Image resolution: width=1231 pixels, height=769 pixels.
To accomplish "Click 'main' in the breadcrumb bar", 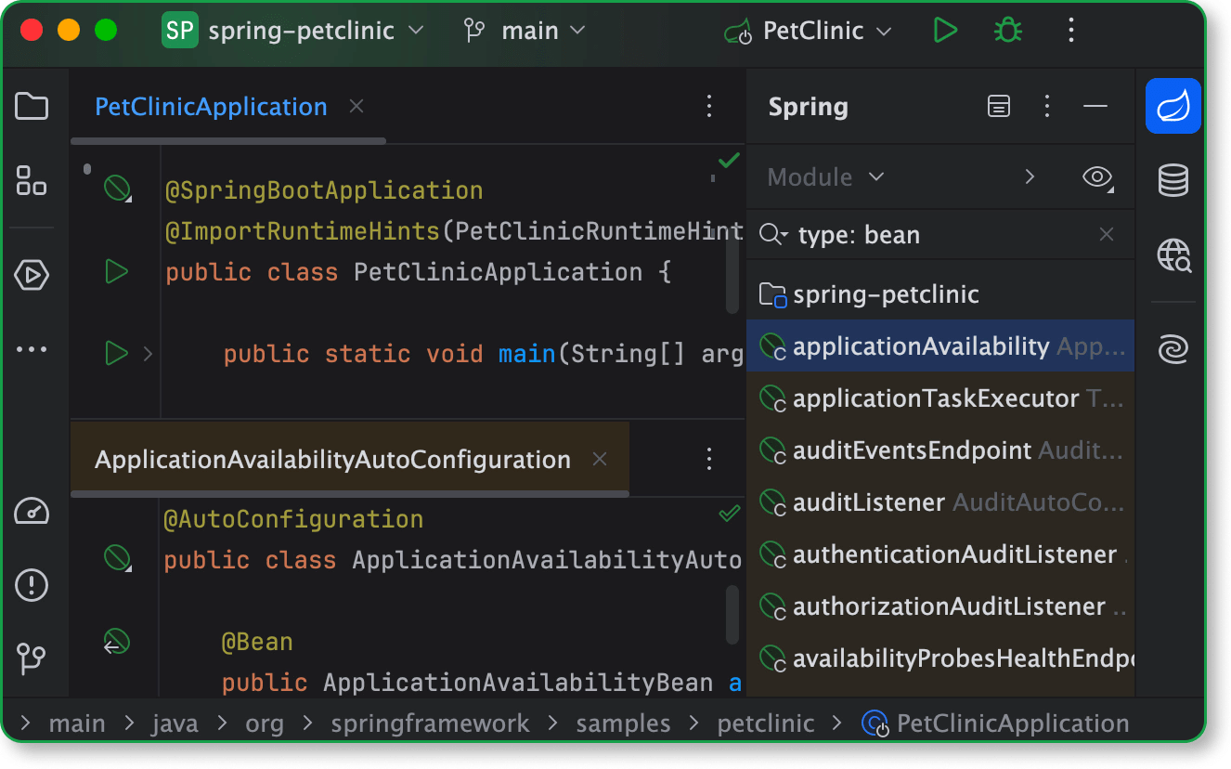I will [77, 723].
